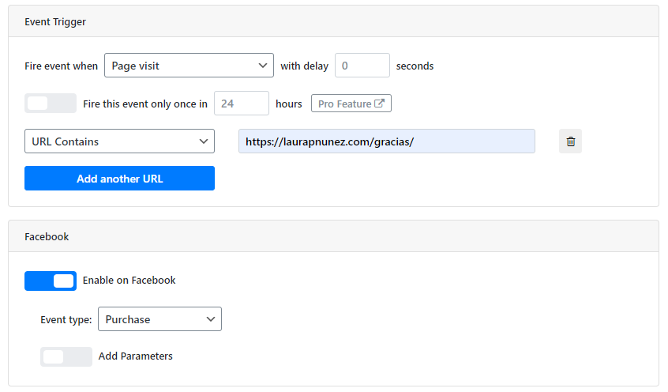Click the 'seconds' label

[415, 66]
